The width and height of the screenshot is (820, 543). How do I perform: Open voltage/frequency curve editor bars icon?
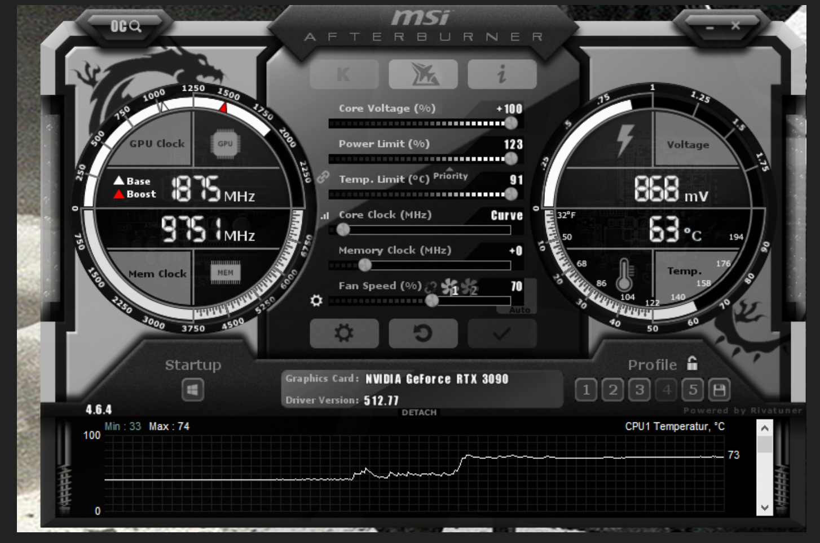(x=325, y=216)
